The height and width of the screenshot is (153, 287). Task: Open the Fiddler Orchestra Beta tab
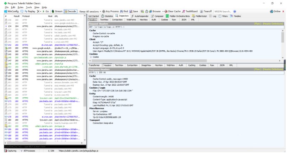click(178, 16)
